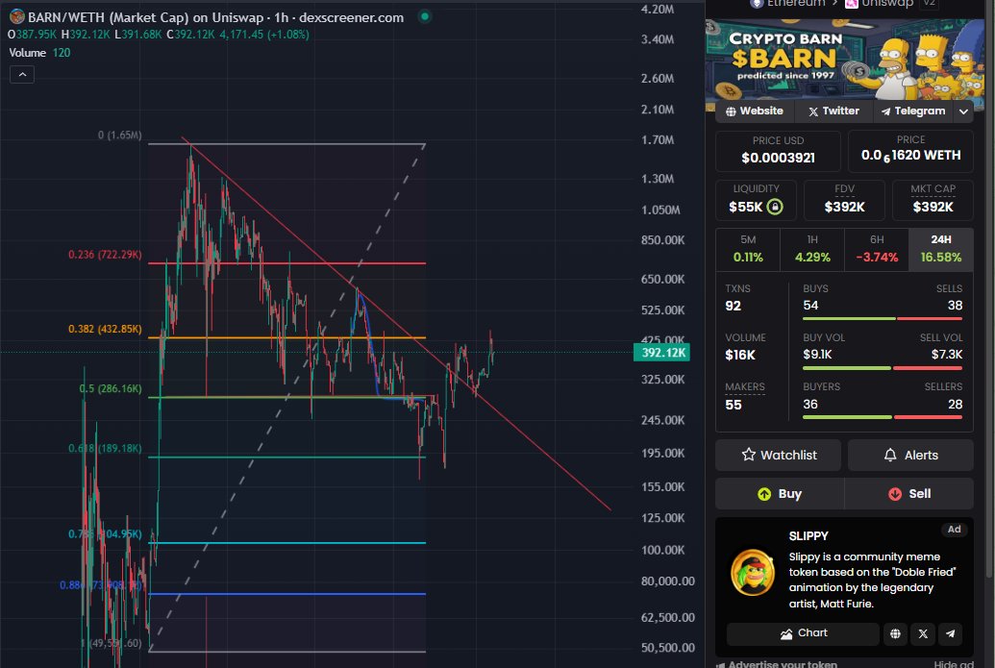Image resolution: width=995 pixels, height=668 pixels.
Task: Click the green live status dot
Action: click(425, 16)
